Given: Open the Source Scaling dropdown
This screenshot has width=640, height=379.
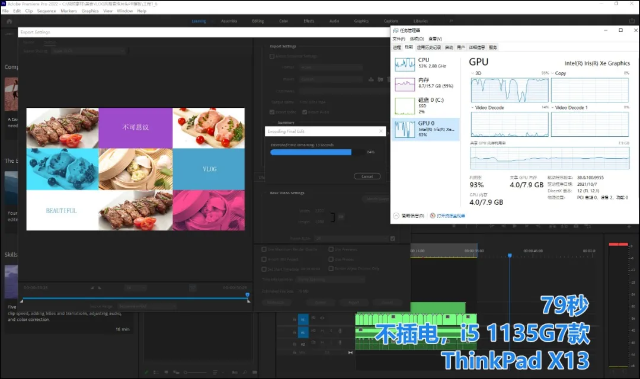Looking at the screenshot, I should click(88, 51).
